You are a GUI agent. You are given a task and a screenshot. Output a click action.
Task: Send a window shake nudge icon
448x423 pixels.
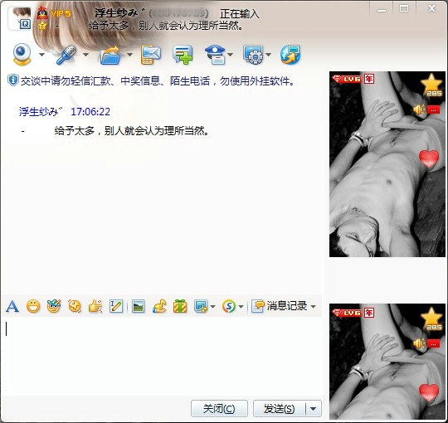pyautogui.click(x=75, y=307)
